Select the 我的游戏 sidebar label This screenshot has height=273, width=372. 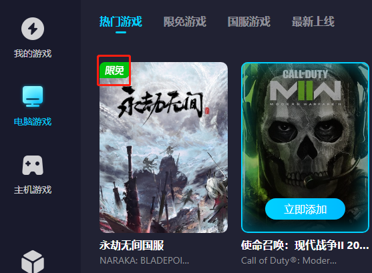(33, 53)
